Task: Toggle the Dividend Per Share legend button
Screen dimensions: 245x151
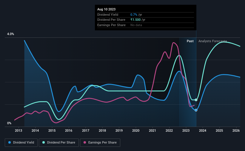Action: coord(59,143)
